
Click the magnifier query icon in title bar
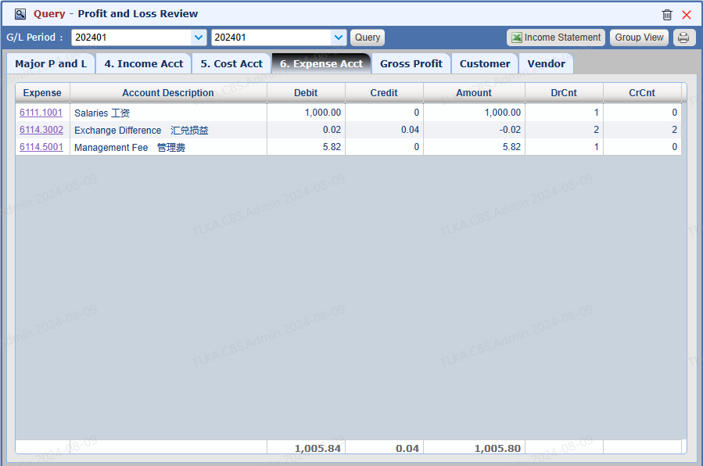[20, 14]
